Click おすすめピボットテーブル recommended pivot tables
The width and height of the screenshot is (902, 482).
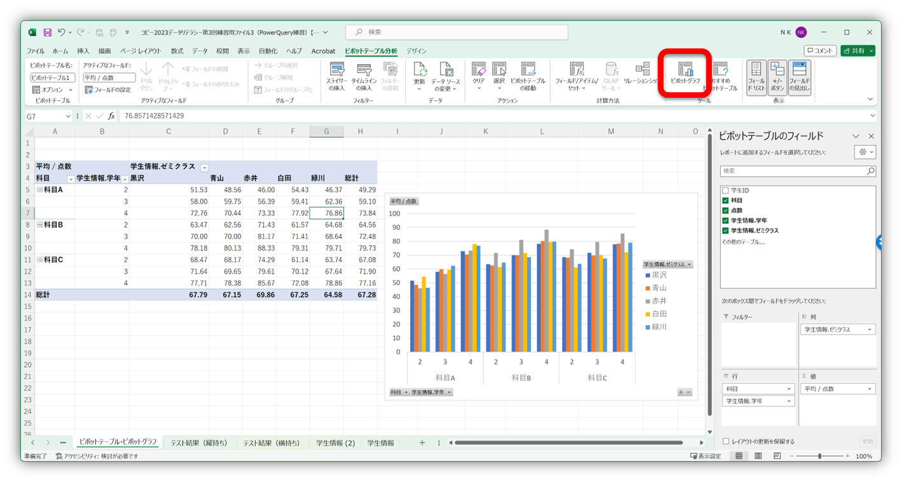(x=721, y=77)
